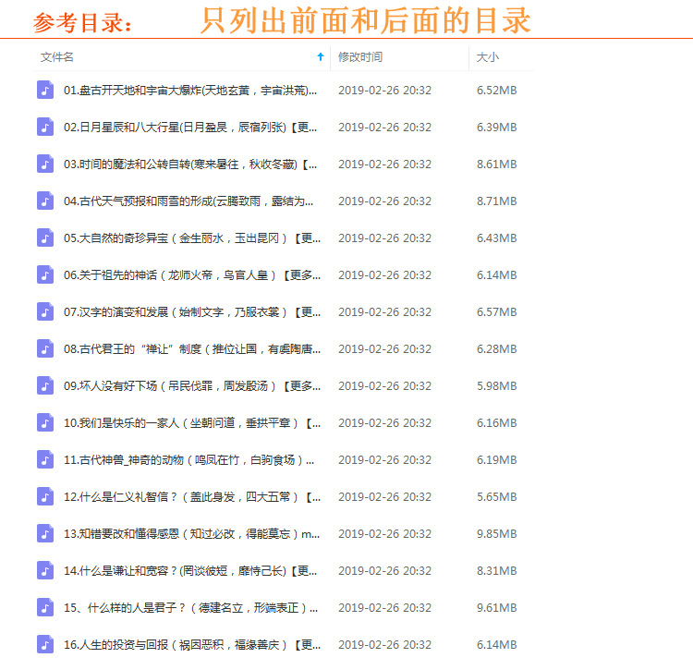Sort files by 修改时间 column
Screen dimensions: 693x670
pyautogui.click(x=360, y=57)
